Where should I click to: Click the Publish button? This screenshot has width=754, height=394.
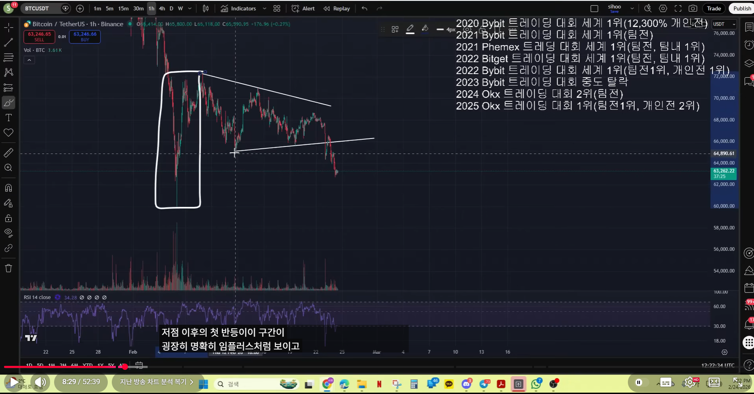pos(742,8)
